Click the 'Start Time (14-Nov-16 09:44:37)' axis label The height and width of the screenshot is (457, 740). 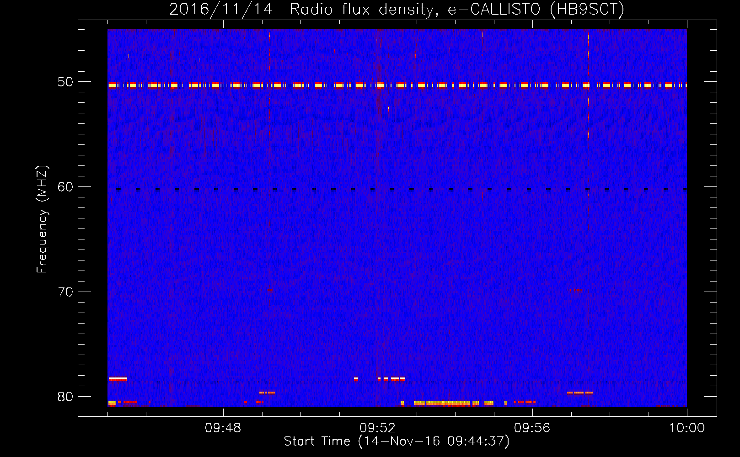pyautogui.click(x=397, y=441)
